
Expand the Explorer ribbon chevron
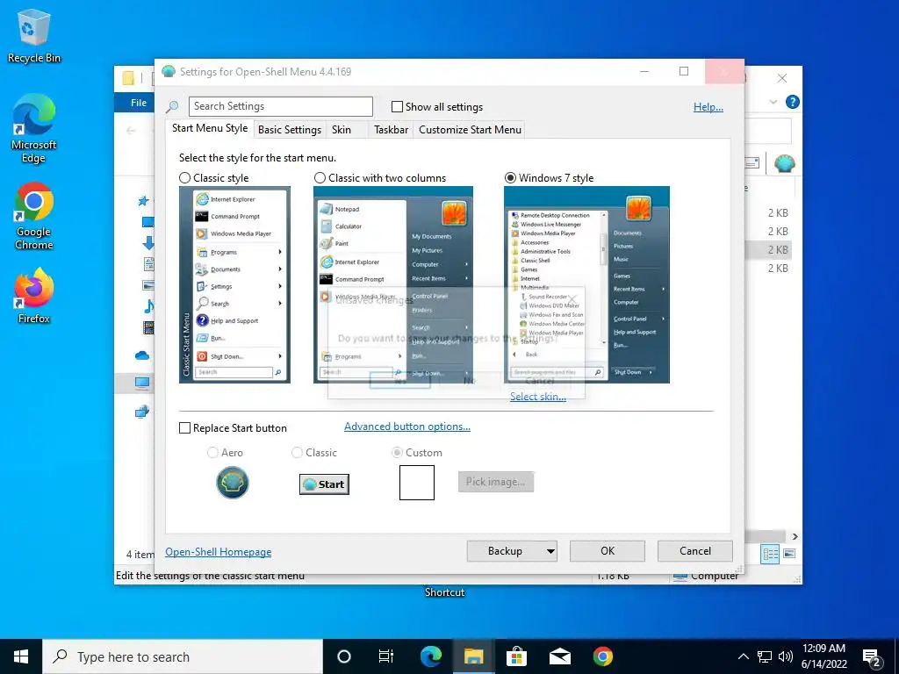pyautogui.click(x=773, y=102)
